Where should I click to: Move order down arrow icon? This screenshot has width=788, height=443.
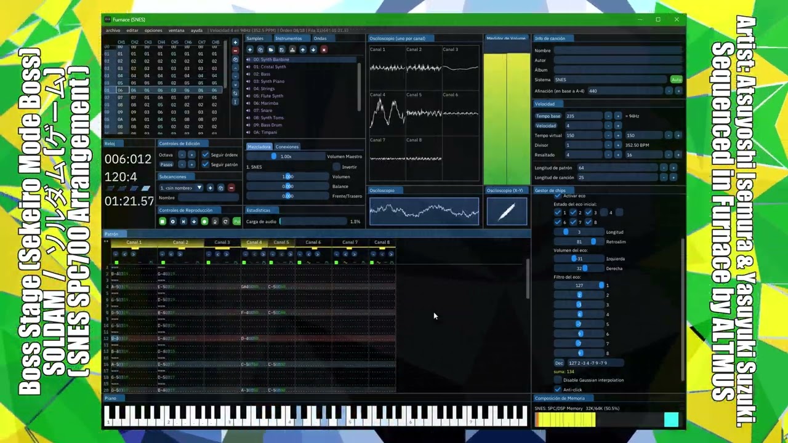pyautogui.click(x=235, y=76)
